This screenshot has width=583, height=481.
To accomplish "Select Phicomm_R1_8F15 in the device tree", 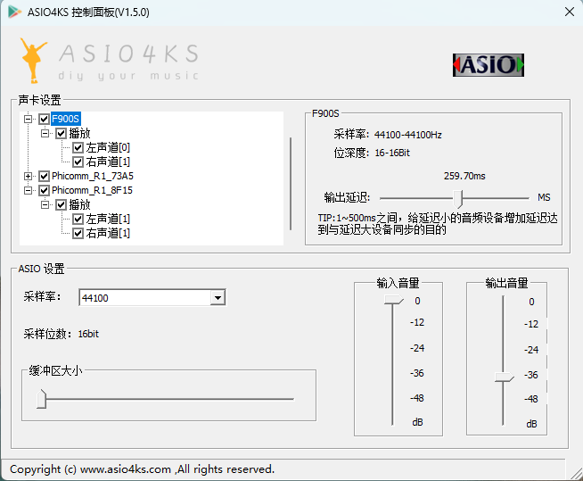I will point(92,191).
